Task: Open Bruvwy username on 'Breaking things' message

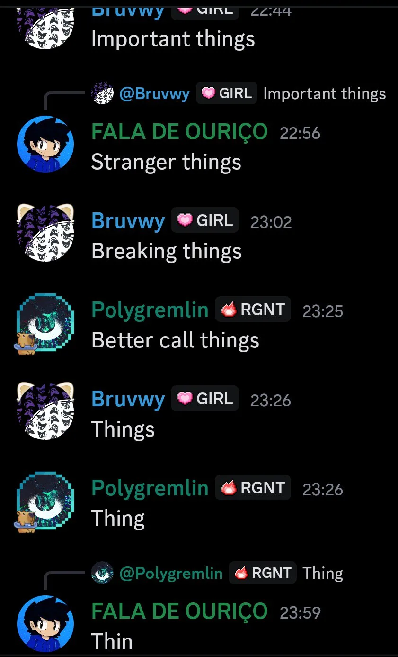Action: (x=128, y=221)
